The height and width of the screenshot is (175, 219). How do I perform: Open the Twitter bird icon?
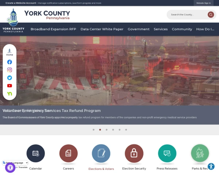[x=9, y=78]
